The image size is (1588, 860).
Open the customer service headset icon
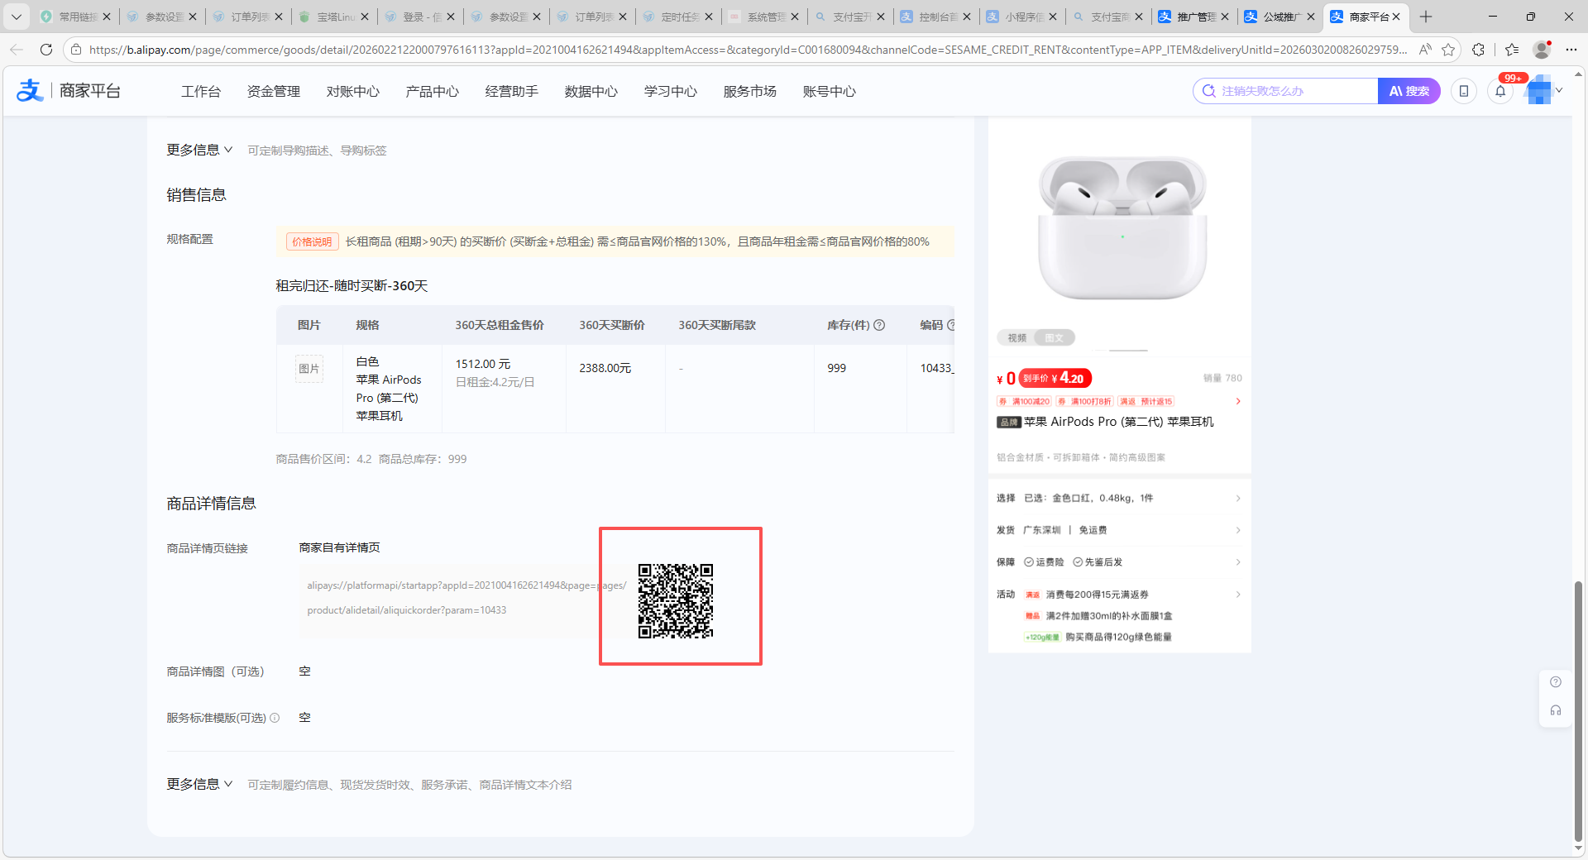tap(1556, 710)
